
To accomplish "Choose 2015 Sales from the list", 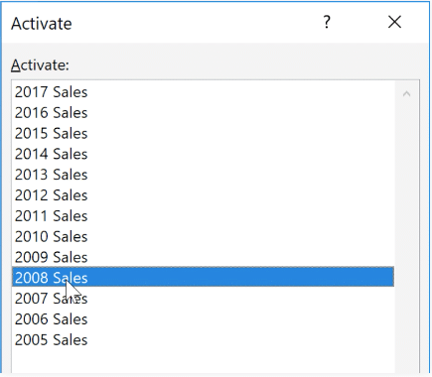I will tap(203, 133).
